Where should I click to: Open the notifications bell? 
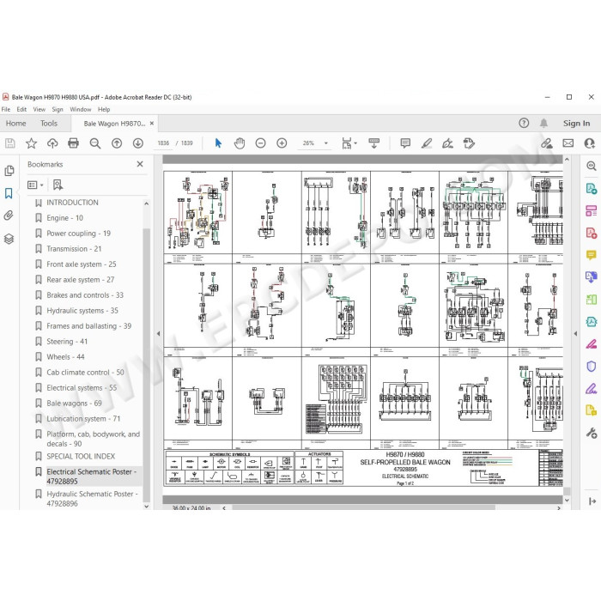[x=543, y=123]
